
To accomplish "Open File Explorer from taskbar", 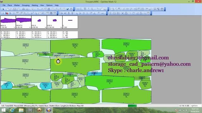I will pyautogui.click(x=21, y=110).
